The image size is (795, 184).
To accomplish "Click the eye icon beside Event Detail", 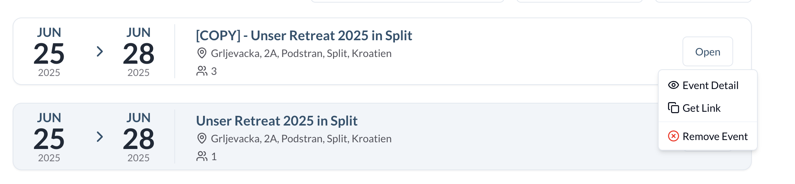I will click(x=673, y=85).
